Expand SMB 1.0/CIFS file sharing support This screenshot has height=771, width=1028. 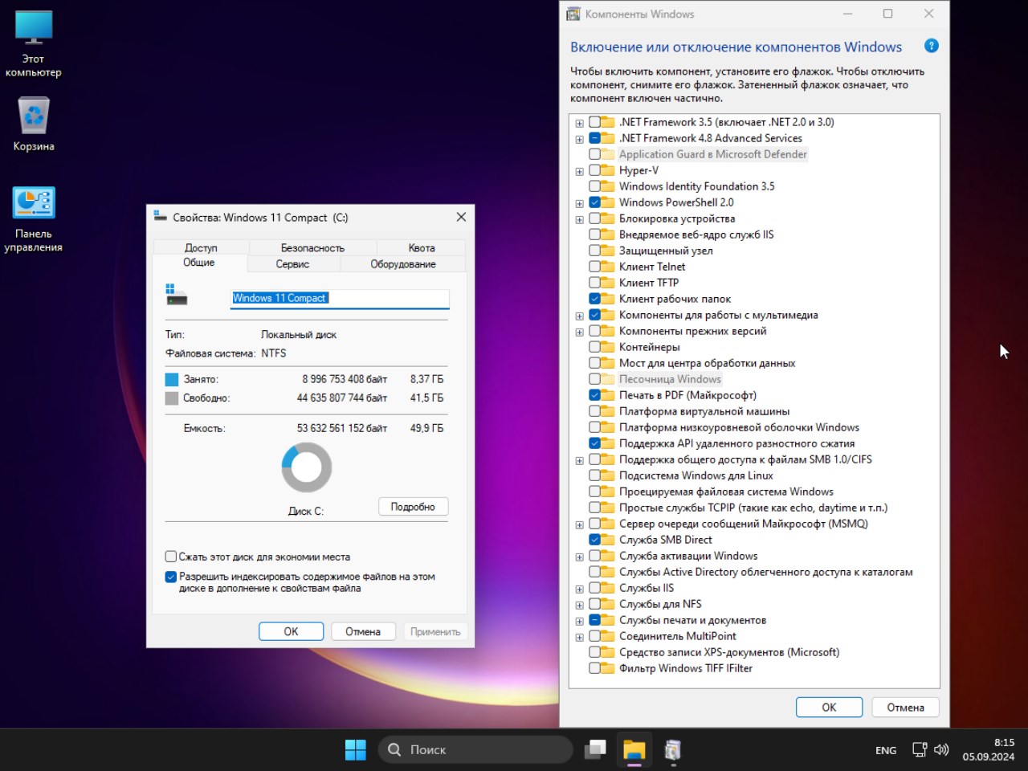coord(579,460)
